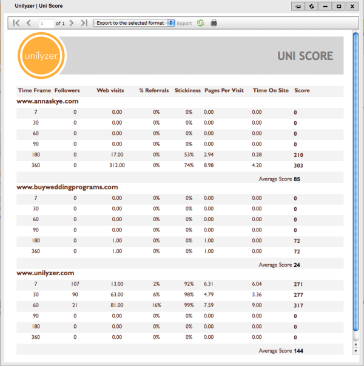Screen dimensions: 364x366
Task: Click pages per visit 8.98
Action: click(209, 165)
